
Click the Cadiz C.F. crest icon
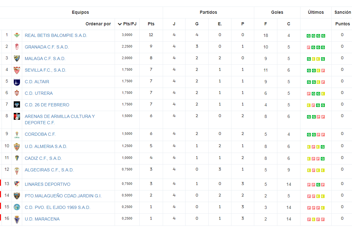pyautogui.click(x=17, y=158)
